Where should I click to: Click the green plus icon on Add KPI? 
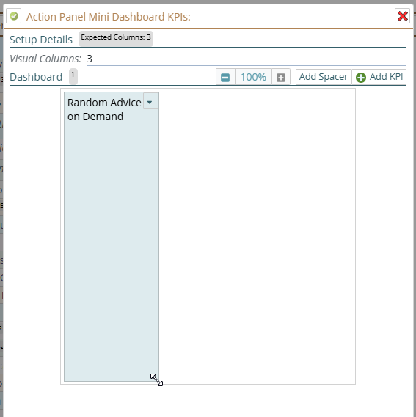[361, 78]
